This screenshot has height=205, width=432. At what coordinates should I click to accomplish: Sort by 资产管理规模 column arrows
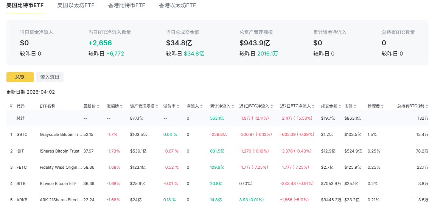click(x=157, y=106)
